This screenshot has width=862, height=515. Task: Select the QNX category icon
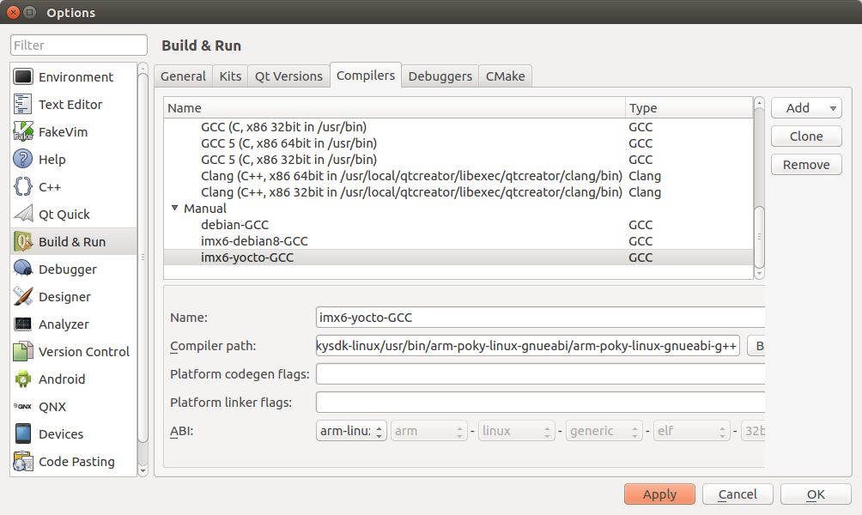[x=24, y=407]
